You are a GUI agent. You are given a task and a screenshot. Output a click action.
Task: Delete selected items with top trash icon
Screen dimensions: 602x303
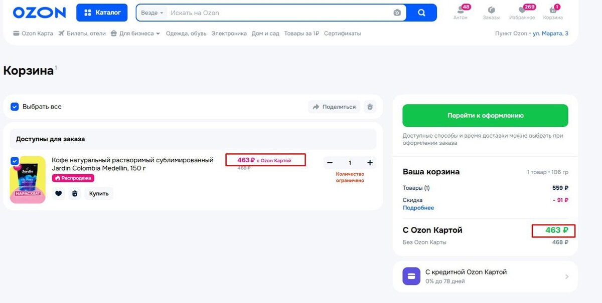[370, 107]
